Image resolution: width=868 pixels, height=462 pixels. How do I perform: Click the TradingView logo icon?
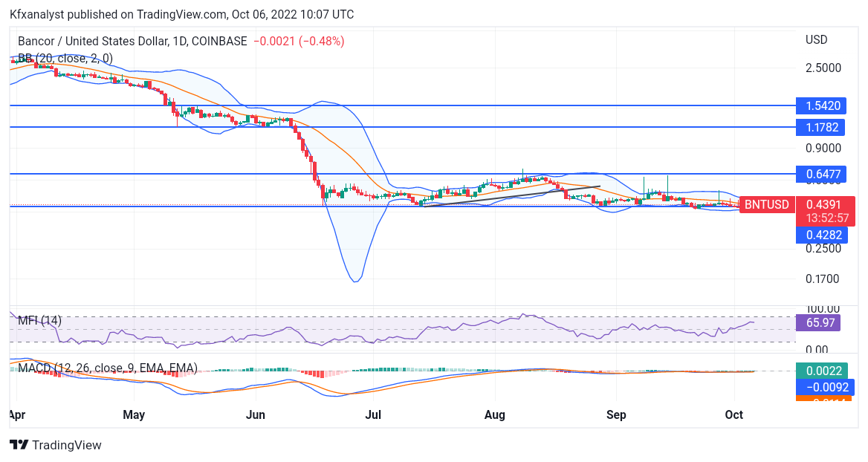coord(19,445)
